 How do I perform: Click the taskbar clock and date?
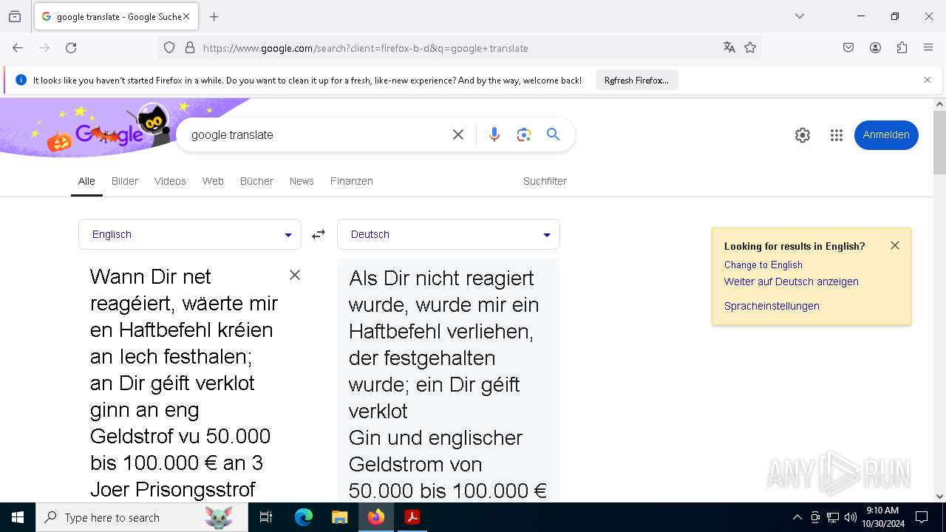tap(882, 517)
